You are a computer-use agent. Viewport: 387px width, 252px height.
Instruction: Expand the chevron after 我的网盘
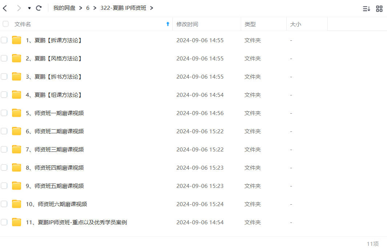(80, 8)
